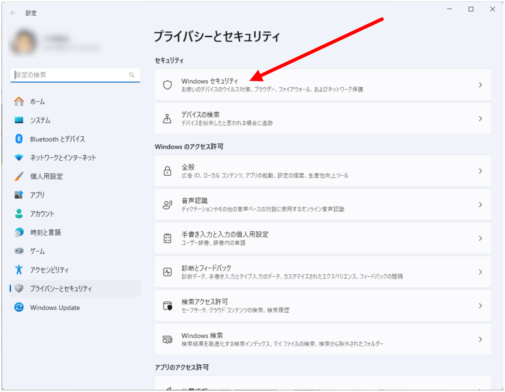
Task: Expand the デバイスの検索 row chevron
Action: tap(480, 119)
